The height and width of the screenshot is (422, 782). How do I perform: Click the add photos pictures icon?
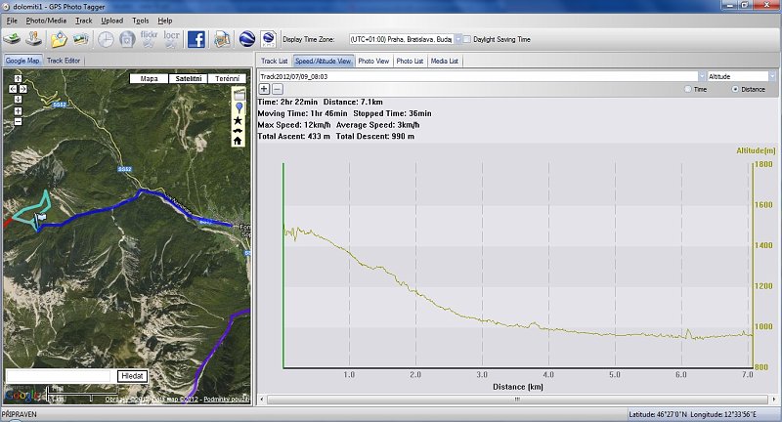[81, 39]
